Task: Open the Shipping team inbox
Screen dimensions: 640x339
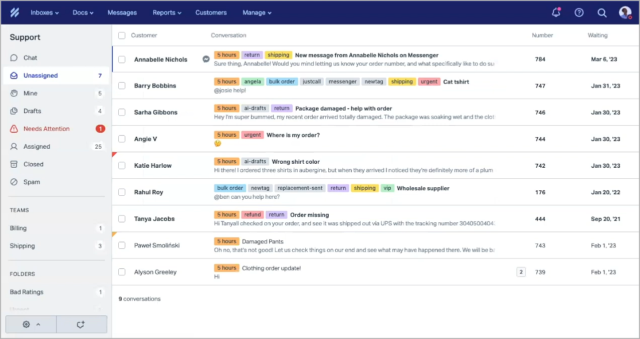Action: (22, 246)
